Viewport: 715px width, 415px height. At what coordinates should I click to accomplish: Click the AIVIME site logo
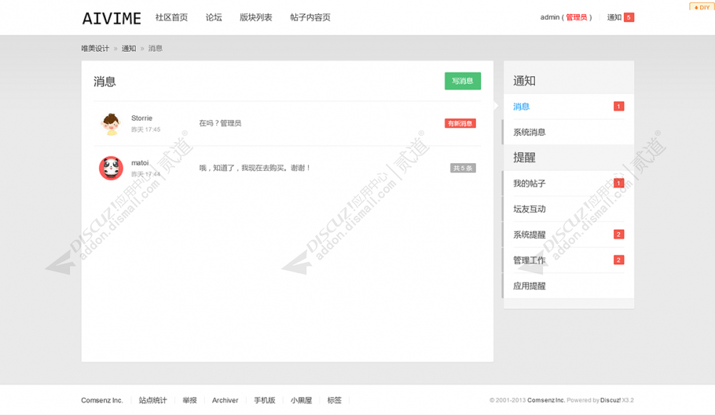tap(112, 18)
